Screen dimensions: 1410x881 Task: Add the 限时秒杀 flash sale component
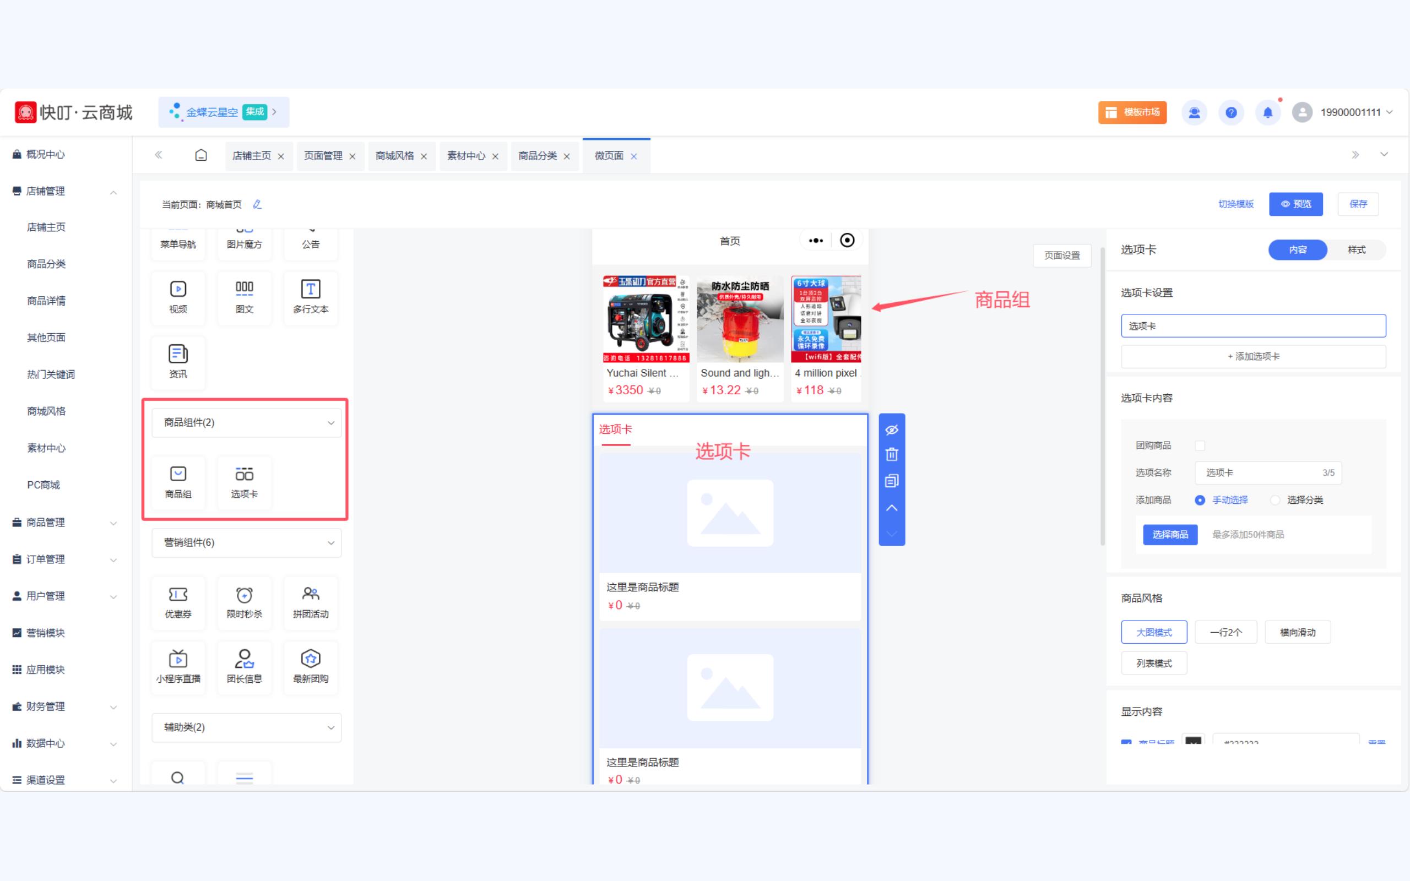point(244,602)
